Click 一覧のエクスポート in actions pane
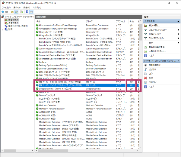This screenshot has height=157, width=181. [158, 51]
